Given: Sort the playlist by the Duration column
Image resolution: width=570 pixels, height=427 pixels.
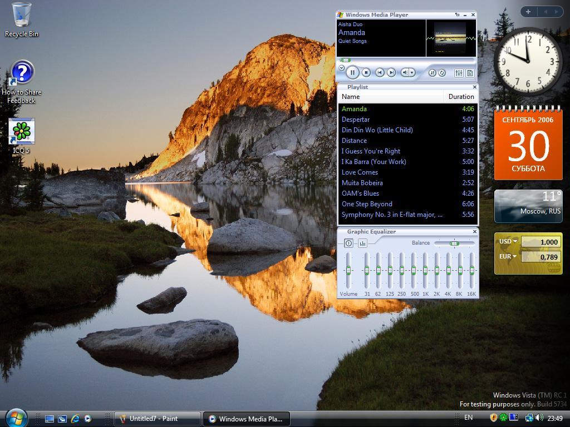Looking at the screenshot, I should 460,97.
